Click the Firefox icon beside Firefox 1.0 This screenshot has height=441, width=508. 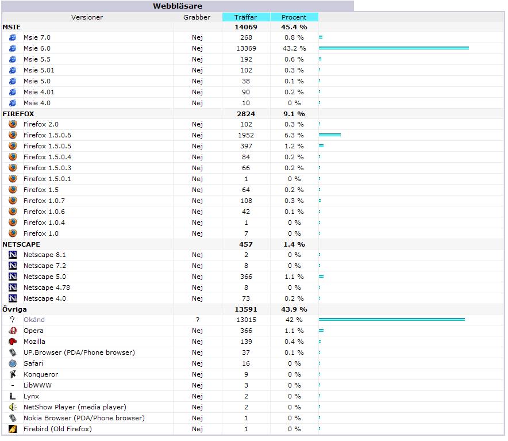point(13,233)
